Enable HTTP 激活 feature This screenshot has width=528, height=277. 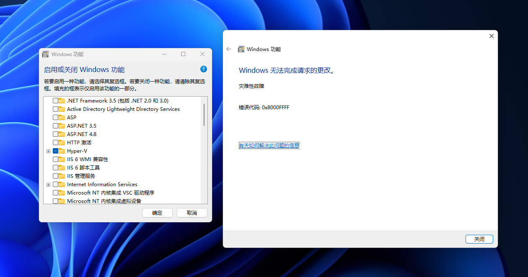pyautogui.click(x=55, y=142)
